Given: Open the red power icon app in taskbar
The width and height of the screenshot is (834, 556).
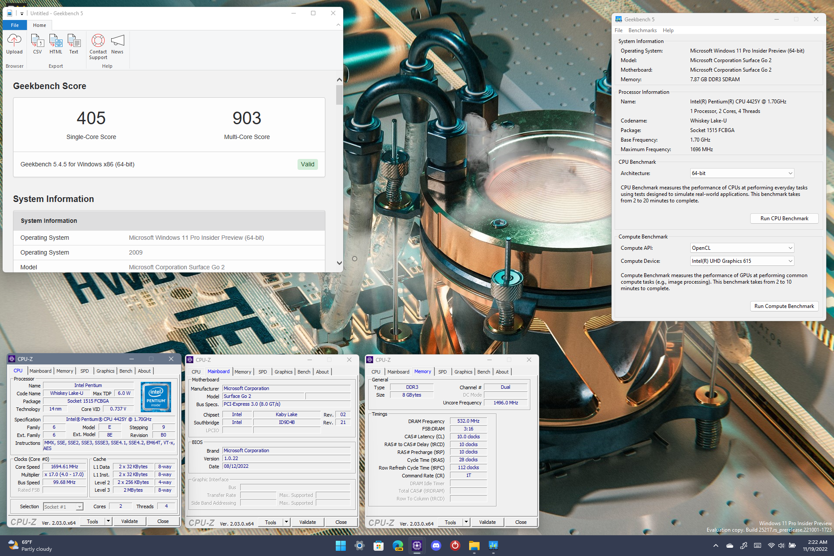Looking at the screenshot, I should 455,546.
